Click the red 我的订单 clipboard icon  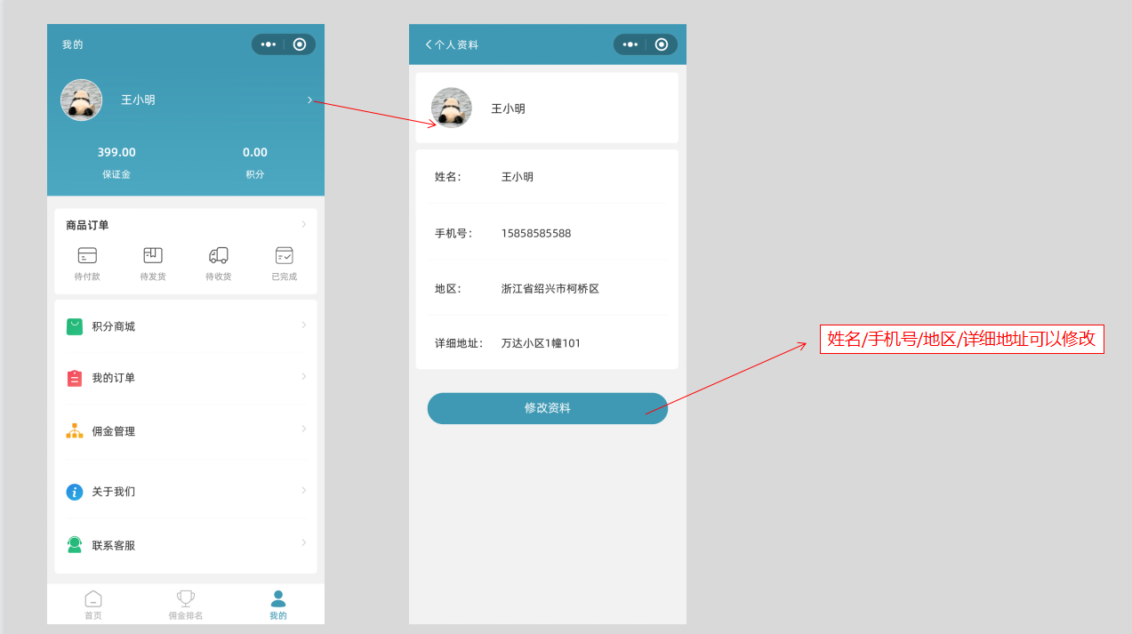[x=75, y=378]
